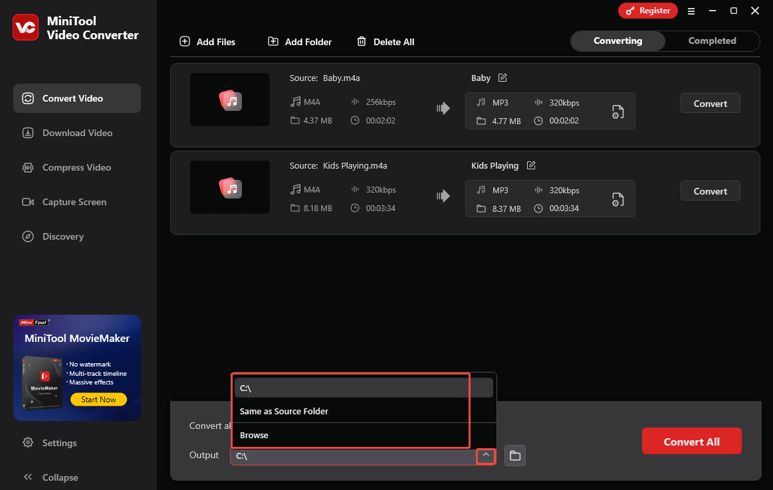Open the Discovery section
This screenshot has width=773, height=490.
tap(77, 236)
